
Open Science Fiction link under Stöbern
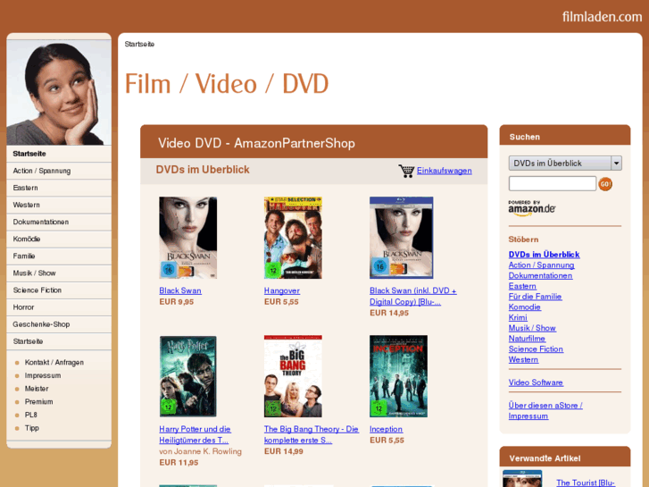tap(536, 349)
